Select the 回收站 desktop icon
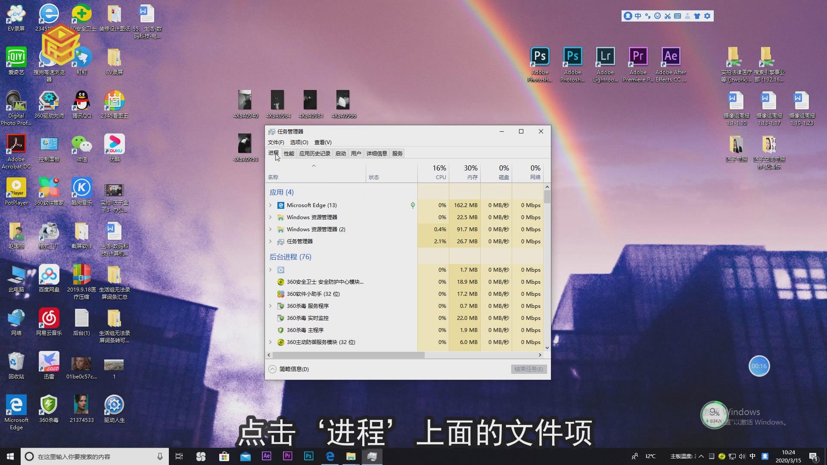 pyautogui.click(x=16, y=366)
